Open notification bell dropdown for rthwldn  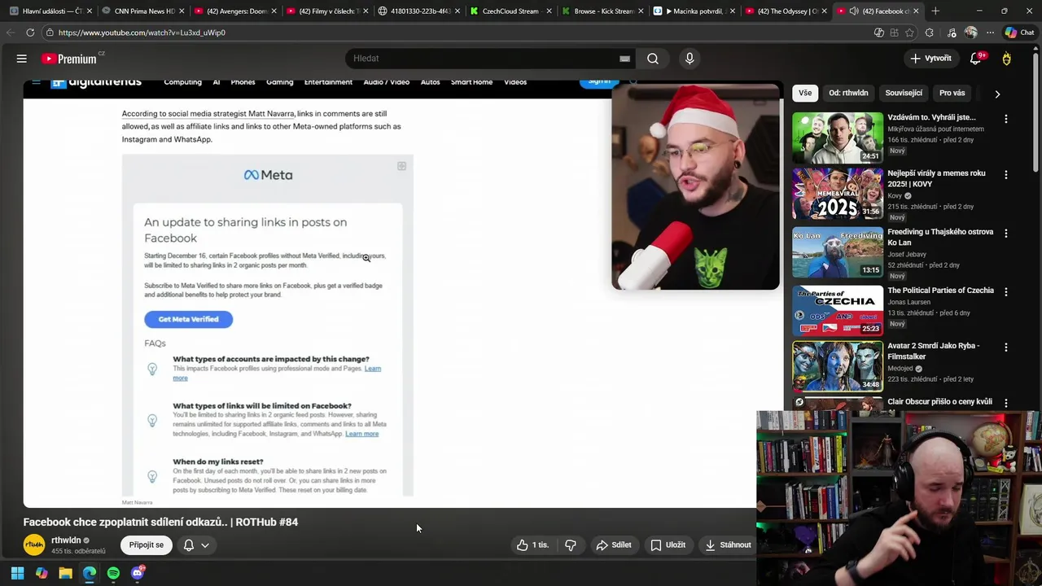click(x=196, y=545)
